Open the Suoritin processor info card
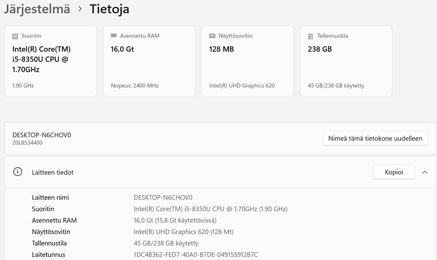The height and width of the screenshot is (260, 437). pos(51,61)
